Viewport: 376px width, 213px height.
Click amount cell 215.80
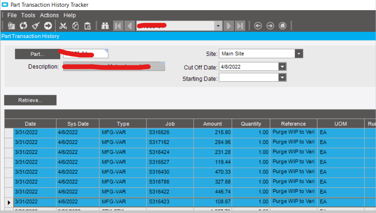pyautogui.click(x=213, y=132)
